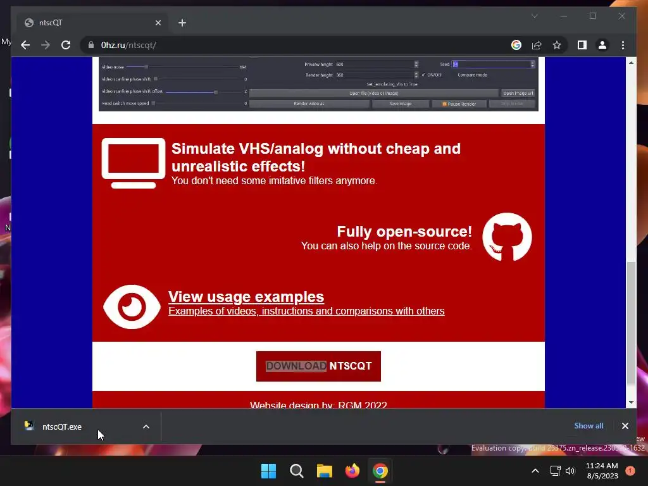
Task: Close the downloads bar
Action: click(x=625, y=426)
